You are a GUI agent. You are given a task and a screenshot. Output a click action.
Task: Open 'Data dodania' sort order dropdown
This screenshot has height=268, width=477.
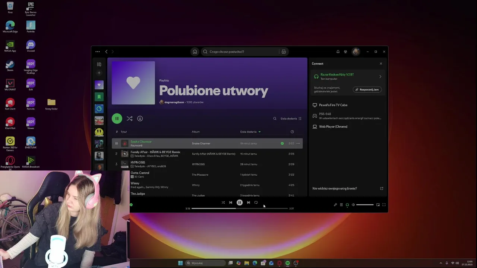coord(291,118)
